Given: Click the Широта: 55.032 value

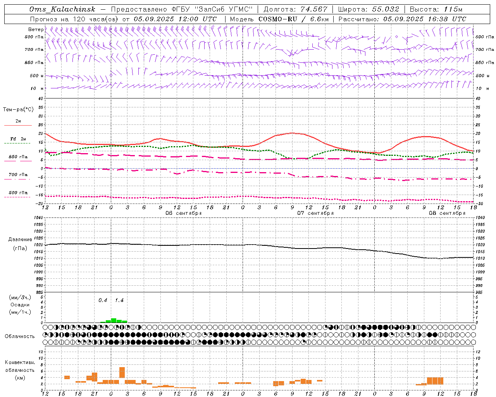Looking at the screenshot, I should (x=368, y=9).
